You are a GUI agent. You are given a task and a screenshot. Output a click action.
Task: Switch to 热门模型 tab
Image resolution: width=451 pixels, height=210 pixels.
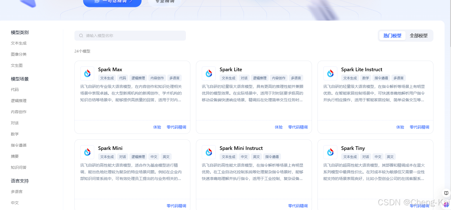[392, 36]
